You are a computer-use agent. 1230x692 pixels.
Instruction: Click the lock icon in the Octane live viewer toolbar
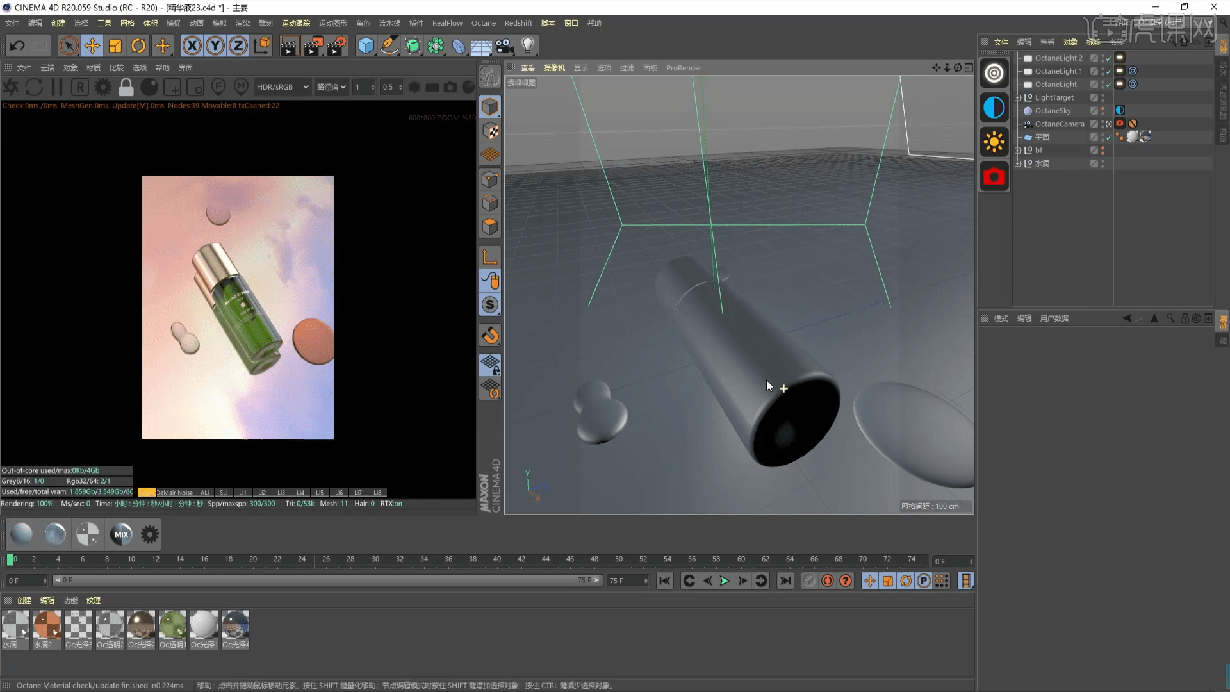(x=126, y=86)
